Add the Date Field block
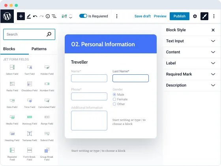Viewport: 221px width, 166px height. click(12, 100)
